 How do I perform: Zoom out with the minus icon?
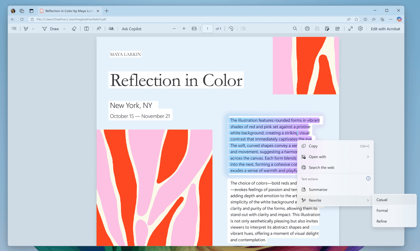[x=174, y=29]
